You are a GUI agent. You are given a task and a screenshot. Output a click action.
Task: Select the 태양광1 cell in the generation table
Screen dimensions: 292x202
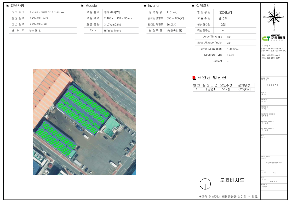209,89
